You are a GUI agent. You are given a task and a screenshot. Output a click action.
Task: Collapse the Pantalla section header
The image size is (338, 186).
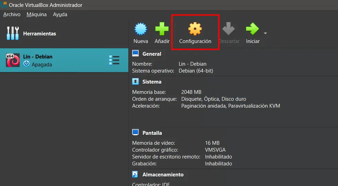(x=152, y=133)
